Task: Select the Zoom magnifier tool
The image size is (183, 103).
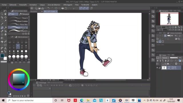Action: 2,14
